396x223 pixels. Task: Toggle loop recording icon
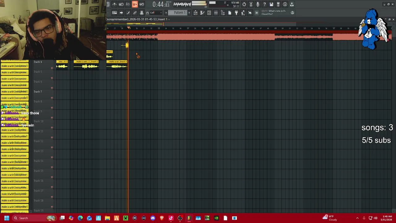click(x=142, y=4)
